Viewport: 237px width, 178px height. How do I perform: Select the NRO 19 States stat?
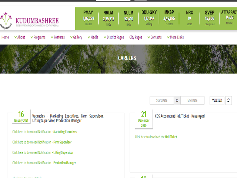[x=189, y=18]
